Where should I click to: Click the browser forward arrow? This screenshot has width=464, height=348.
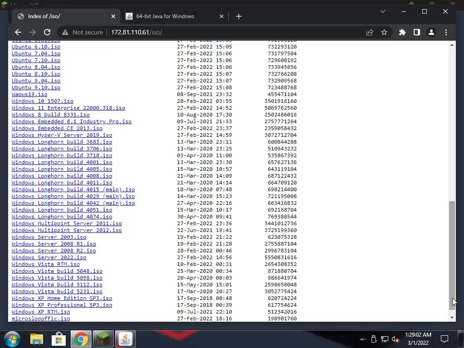[33, 32]
